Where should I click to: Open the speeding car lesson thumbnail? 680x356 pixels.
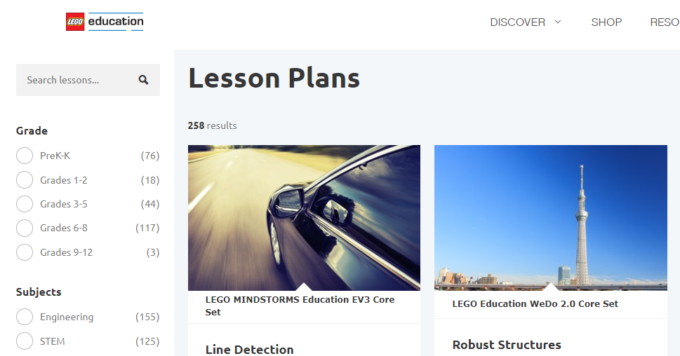pos(304,218)
